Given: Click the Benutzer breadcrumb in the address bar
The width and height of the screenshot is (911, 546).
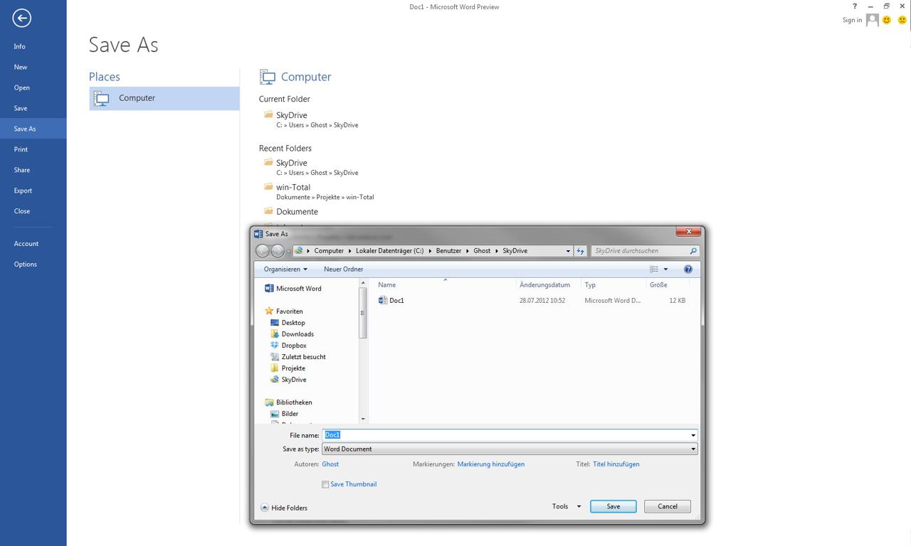Looking at the screenshot, I should [450, 251].
